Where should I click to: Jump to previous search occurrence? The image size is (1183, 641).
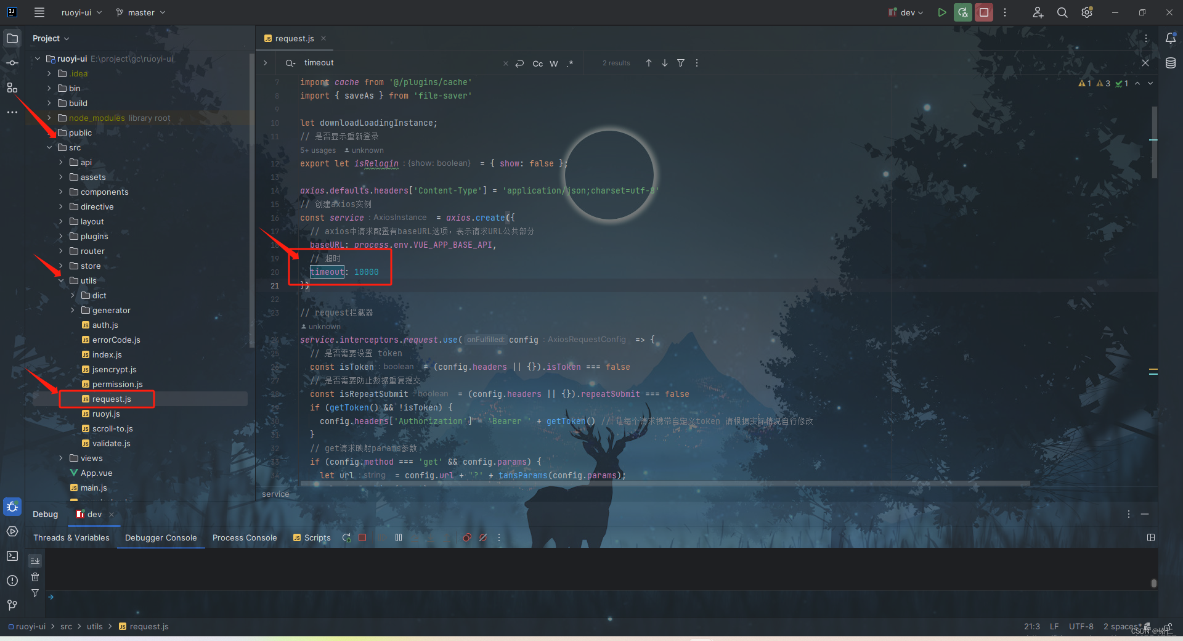649,63
